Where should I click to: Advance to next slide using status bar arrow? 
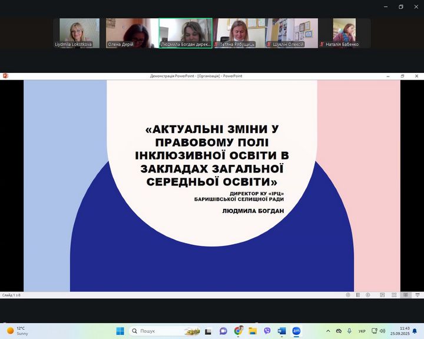368,295
